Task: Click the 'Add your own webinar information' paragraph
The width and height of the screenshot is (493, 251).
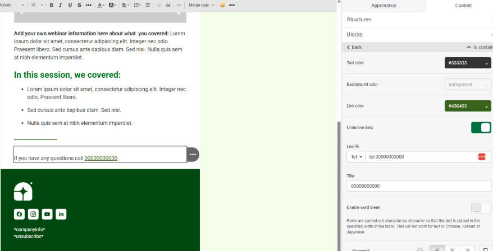Action: (x=100, y=45)
